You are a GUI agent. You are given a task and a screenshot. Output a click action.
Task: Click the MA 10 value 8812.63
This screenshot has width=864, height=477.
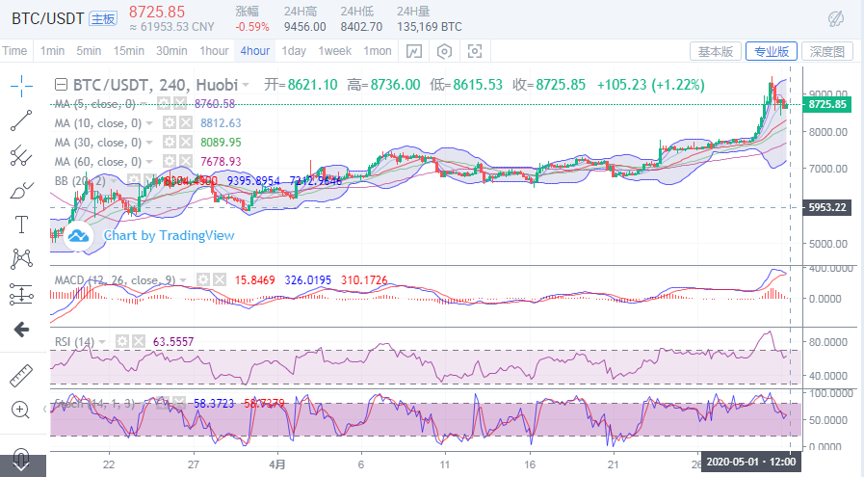(221, 123)
